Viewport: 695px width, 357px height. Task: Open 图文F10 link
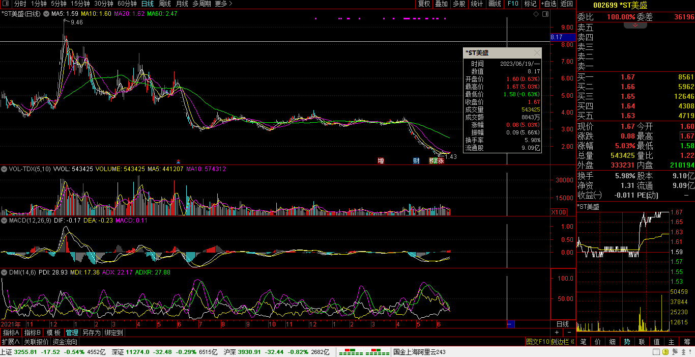538,342
